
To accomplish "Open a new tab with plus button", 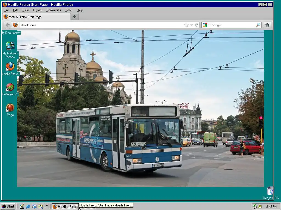I will click(75, 17).
